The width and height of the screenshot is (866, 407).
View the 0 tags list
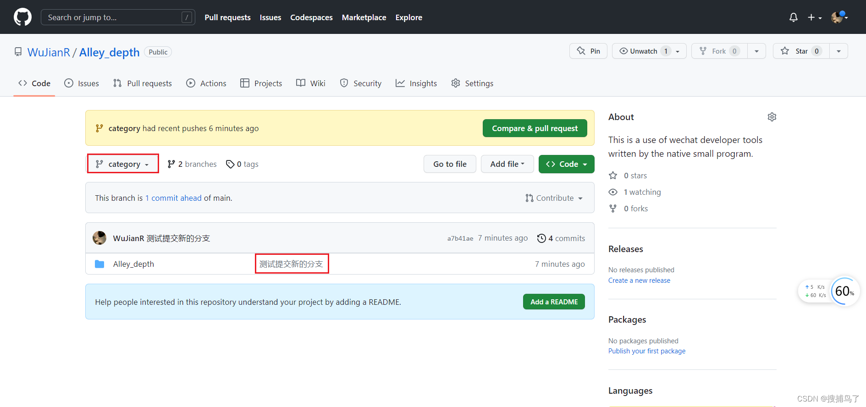click(x=242, y=164)
